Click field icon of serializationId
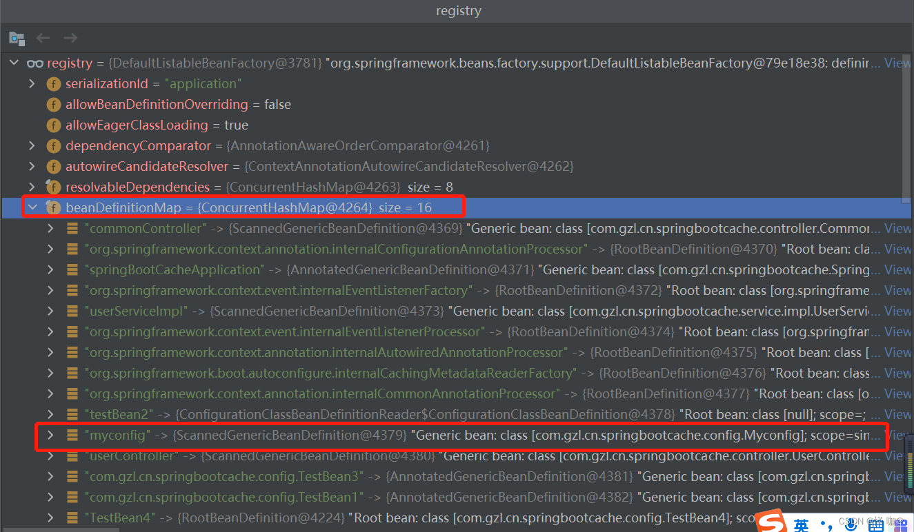The width and height of the screenshot is (914, 532). (53, 84)
